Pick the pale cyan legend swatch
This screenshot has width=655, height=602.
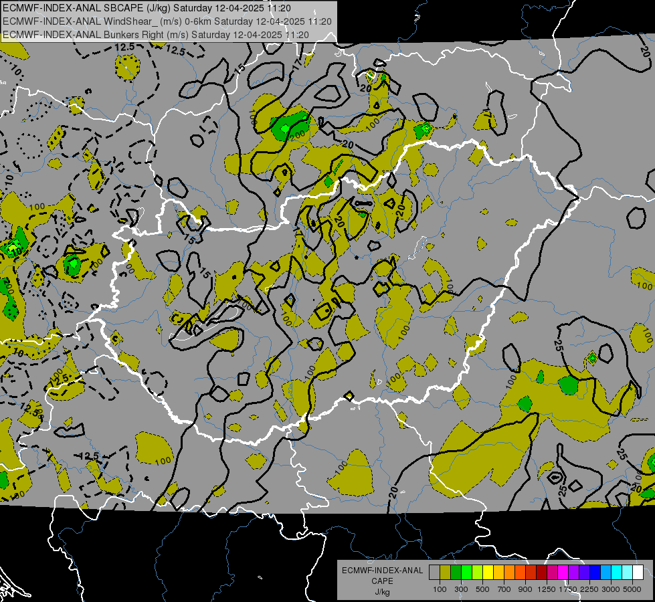[x=628, y=573]
